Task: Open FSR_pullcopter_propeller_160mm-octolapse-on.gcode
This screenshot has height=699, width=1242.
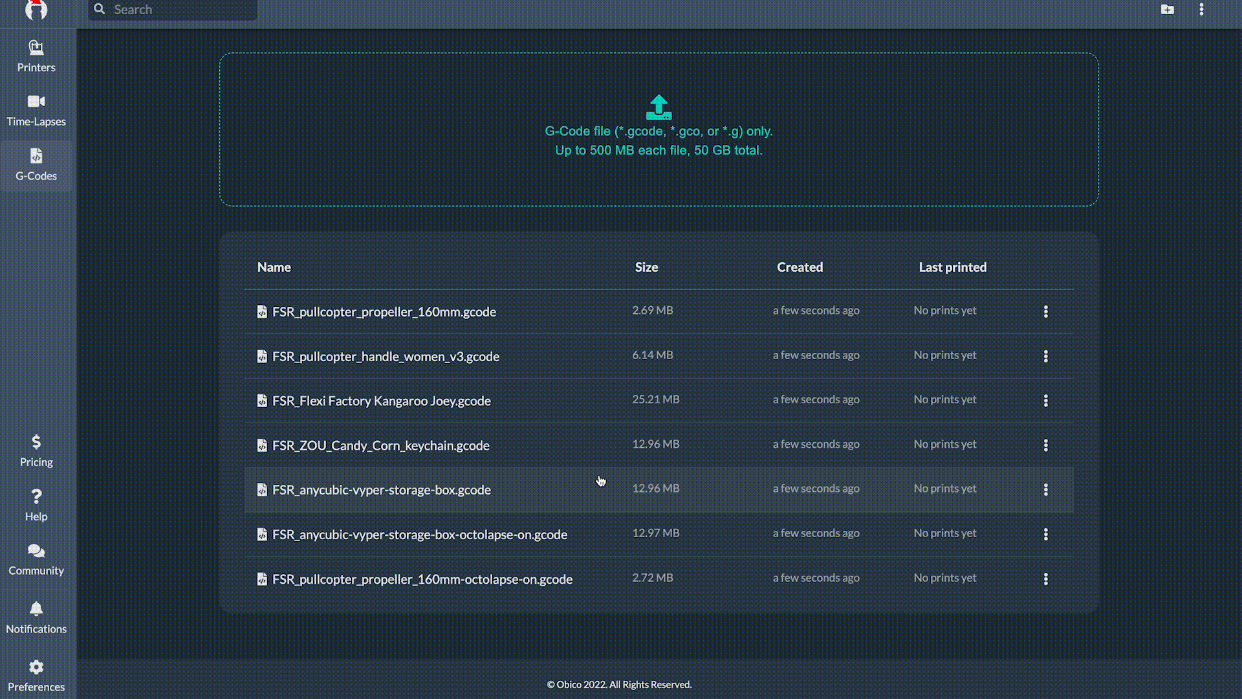Action: (422, 579)
